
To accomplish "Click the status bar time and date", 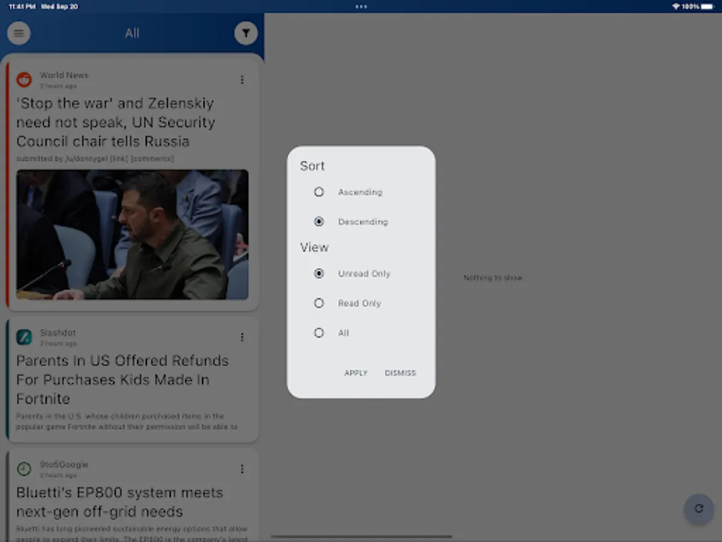I will coord(43,7).
